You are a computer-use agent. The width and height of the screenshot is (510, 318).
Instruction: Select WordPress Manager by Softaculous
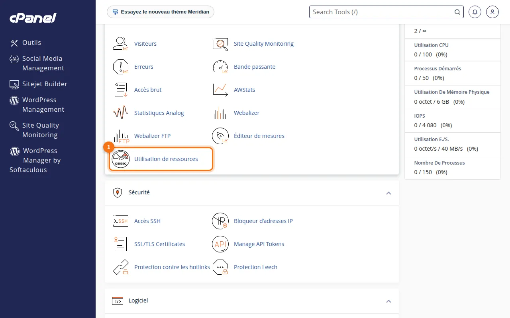pos(35,160)
